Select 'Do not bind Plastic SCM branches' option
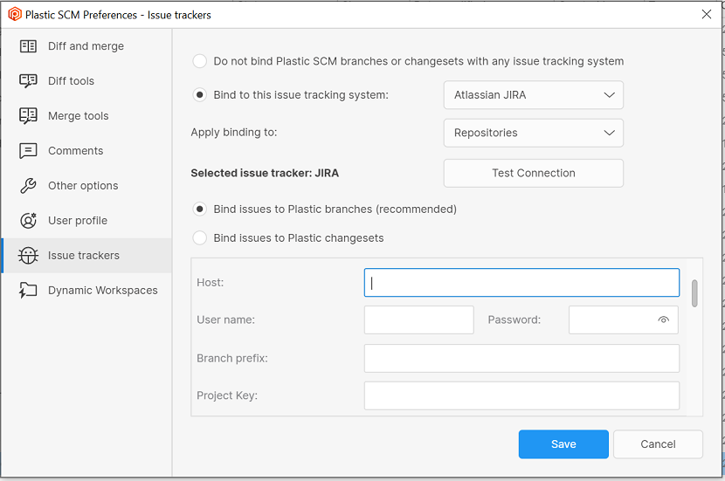 coord(200,61)
